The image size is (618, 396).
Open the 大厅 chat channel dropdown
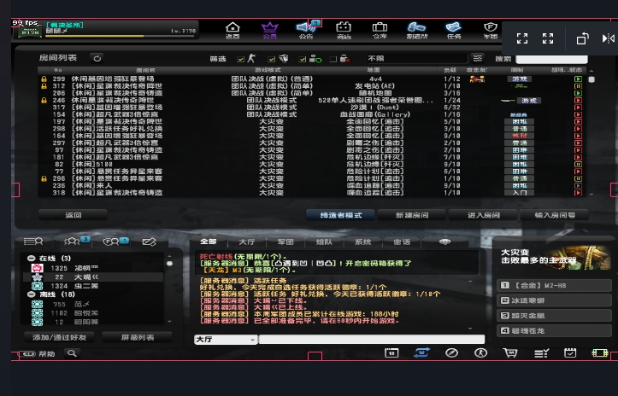(x=226, y=340)
